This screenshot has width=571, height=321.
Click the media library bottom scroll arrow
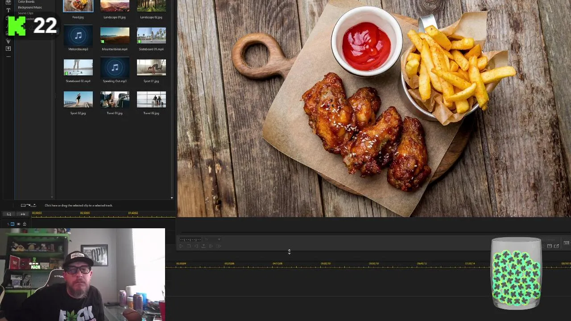pos(172,198)
